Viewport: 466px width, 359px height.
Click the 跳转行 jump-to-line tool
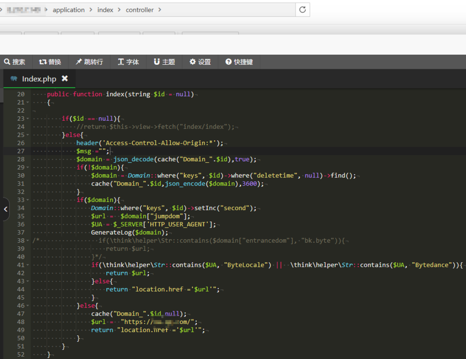pos(89,62)
